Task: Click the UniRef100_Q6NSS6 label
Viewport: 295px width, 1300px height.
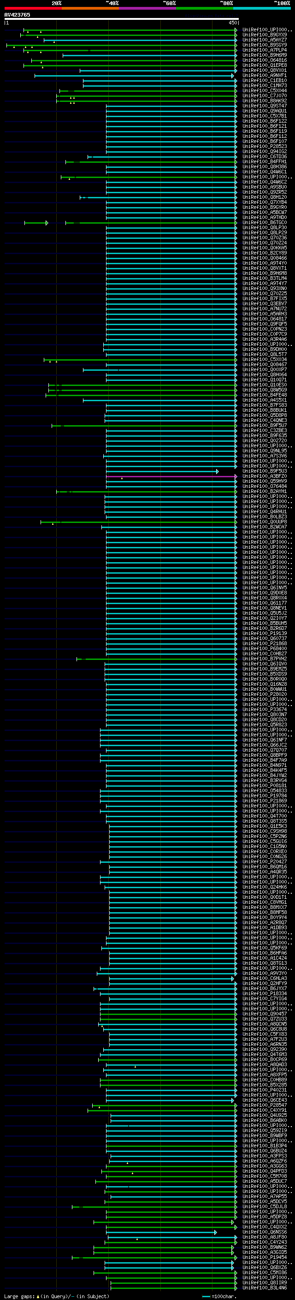Action: (265, 1232)
